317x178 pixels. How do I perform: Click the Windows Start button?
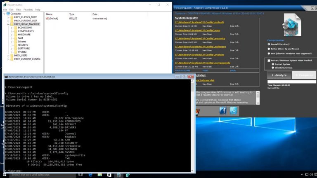pyautogui.click(x=5, y=175)
